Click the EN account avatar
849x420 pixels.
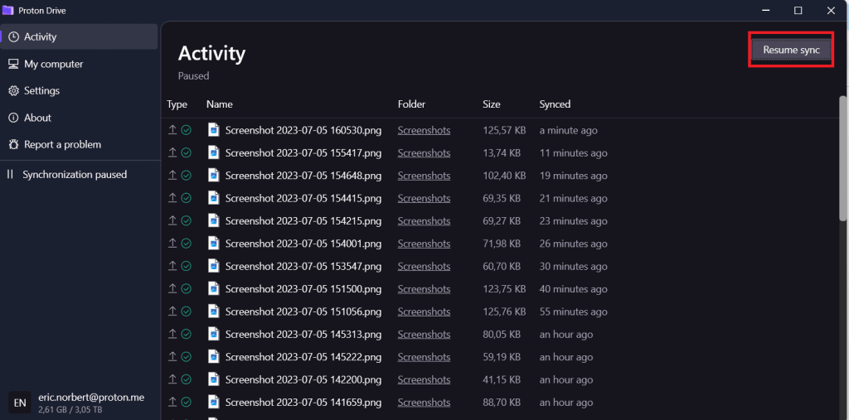coord(20,403)
